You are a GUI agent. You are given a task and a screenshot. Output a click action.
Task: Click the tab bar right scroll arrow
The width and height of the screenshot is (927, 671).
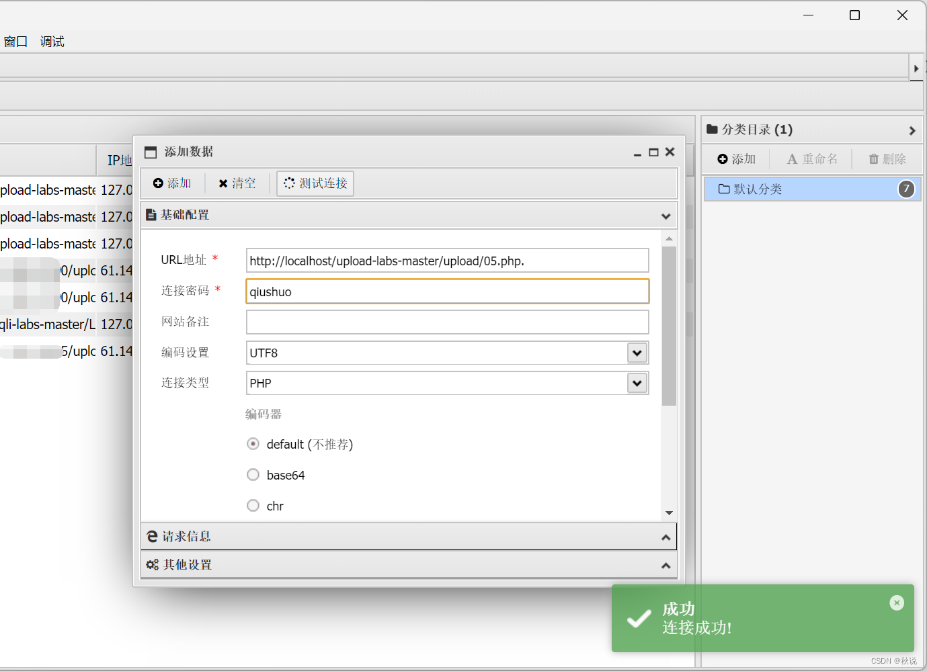click(x=916, y=69)
